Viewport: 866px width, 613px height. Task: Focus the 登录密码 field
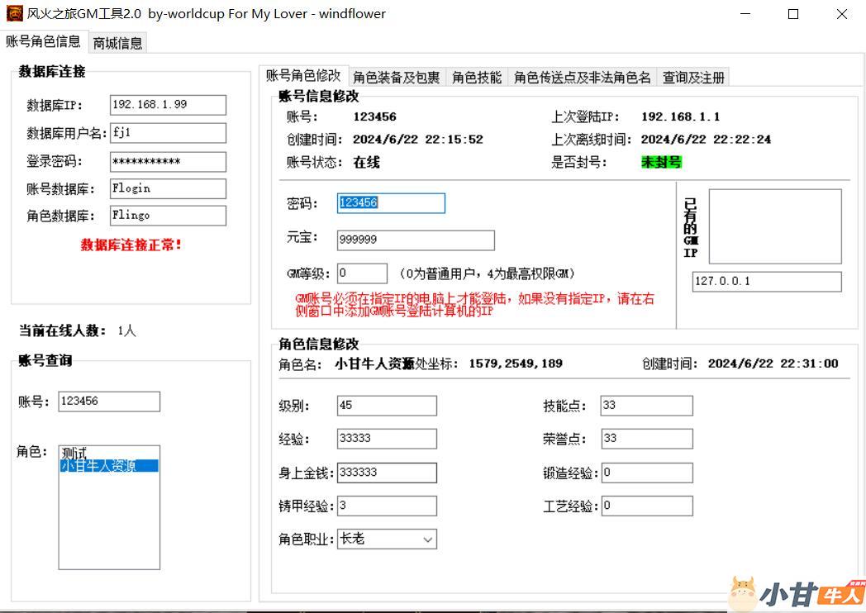pos(168,161)
